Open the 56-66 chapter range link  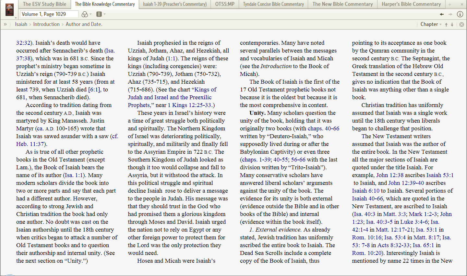click(x=298, y=160)
